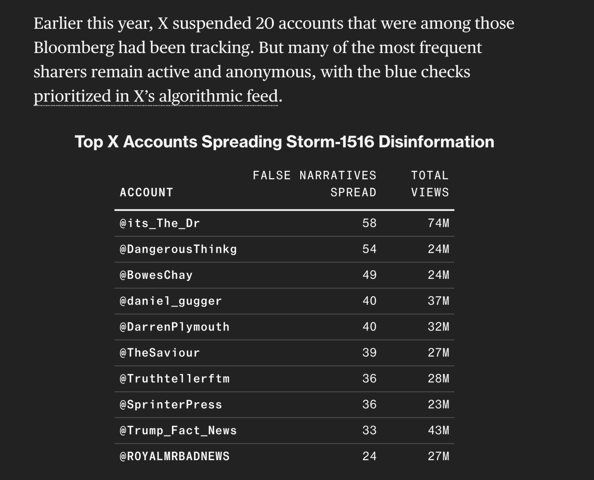Viewport: 594px width, 480px height.
Task: Click the table title about Storm-1516 Disinformation
Action: [x=284, y=142]
